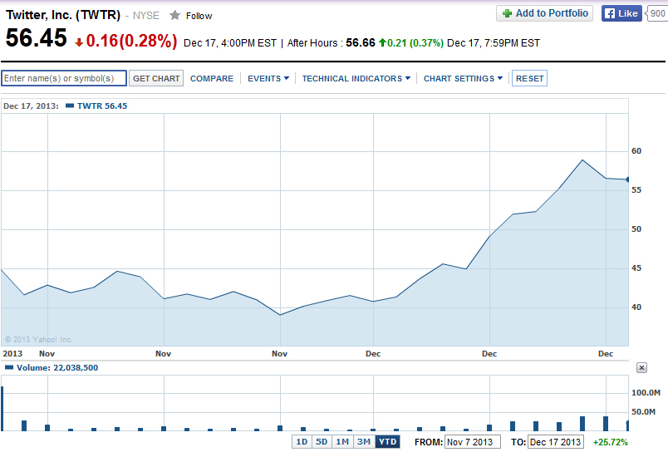
Task: Click the +25.72% change value
Action: pos(610,442)
